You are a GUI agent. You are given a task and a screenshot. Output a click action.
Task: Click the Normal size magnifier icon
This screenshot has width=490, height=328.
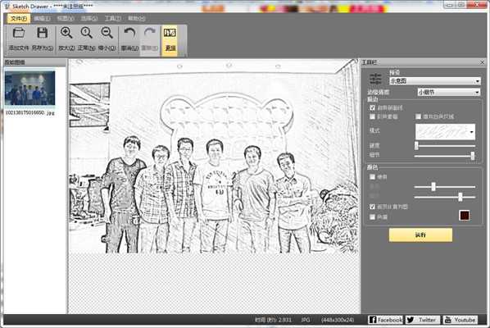coord(87,33)
